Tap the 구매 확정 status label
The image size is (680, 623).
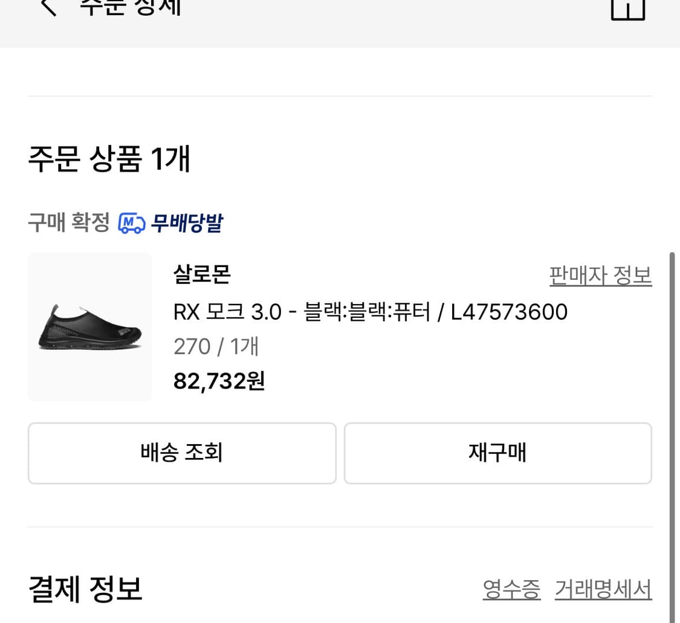[x=69, y=222]
